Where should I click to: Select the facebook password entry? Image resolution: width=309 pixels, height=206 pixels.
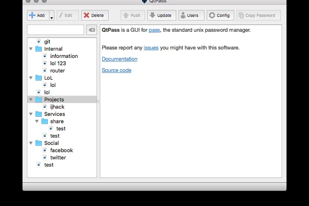[x=61, y=150]
